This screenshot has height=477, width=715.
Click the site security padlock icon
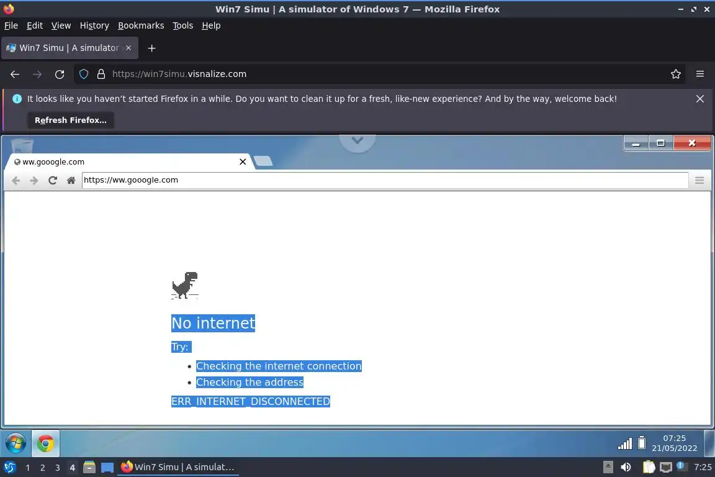point(101,74)
